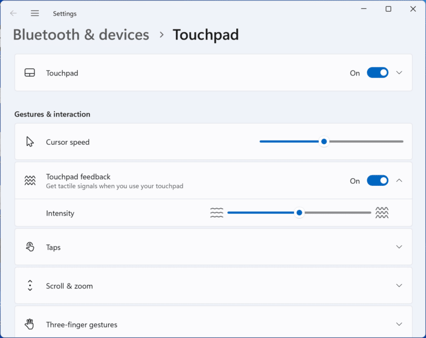The image size is (426, 338).
Task: Expand Three-finger gestures options
Action: pyautogui.click(x=399, y=324)
